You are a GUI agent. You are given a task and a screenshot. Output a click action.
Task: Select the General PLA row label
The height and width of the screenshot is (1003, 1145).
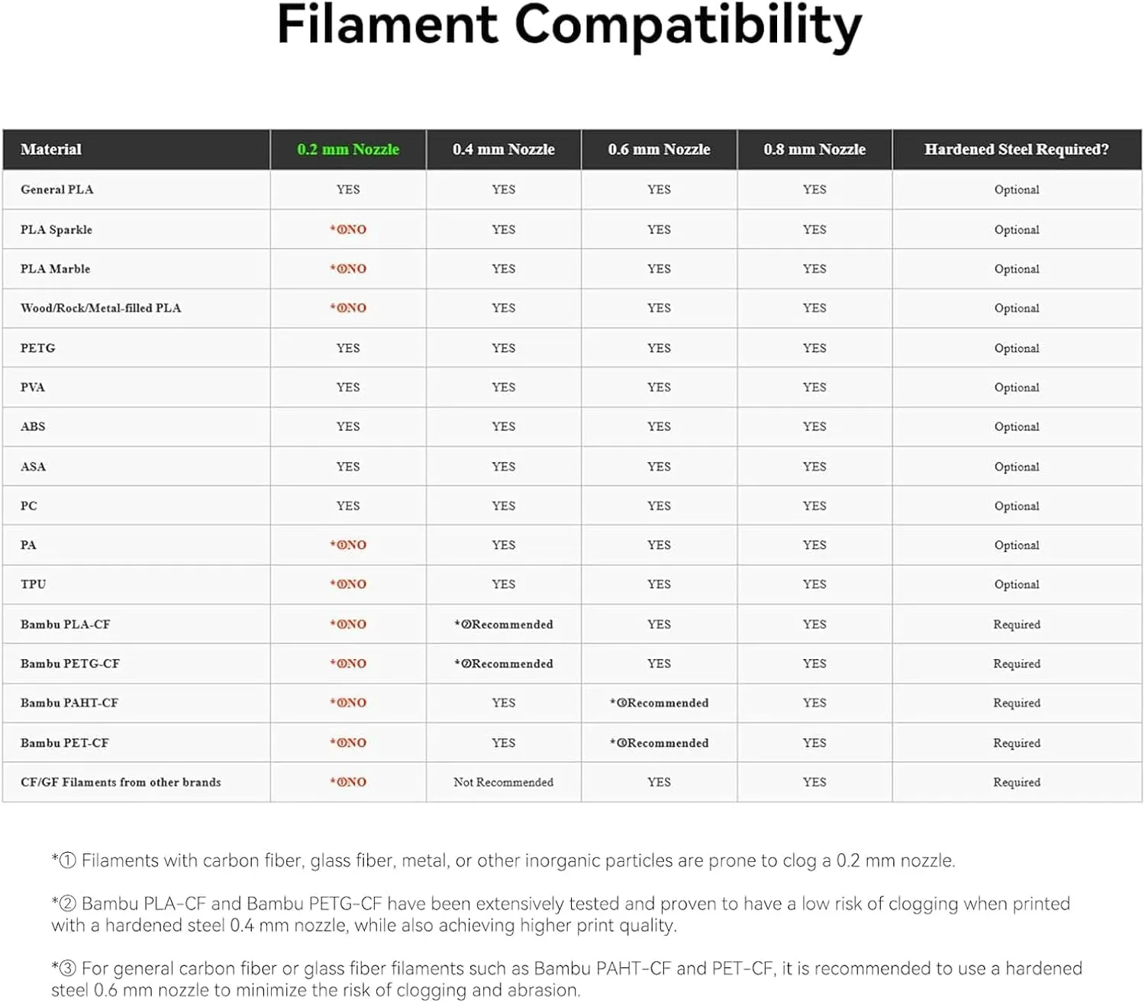(57, 190)
